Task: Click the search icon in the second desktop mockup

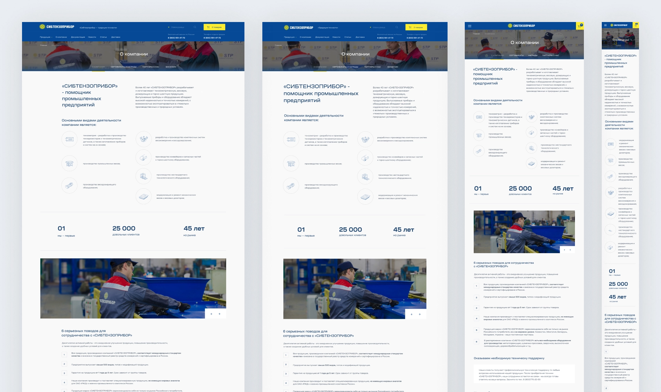Action: [x=397, y=27]
